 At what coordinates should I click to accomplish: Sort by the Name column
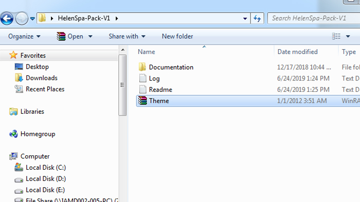pos(146,52)
